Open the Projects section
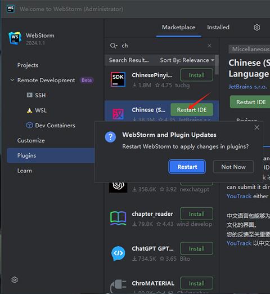This screenshot has height=294, width=270. click(28, 65)
